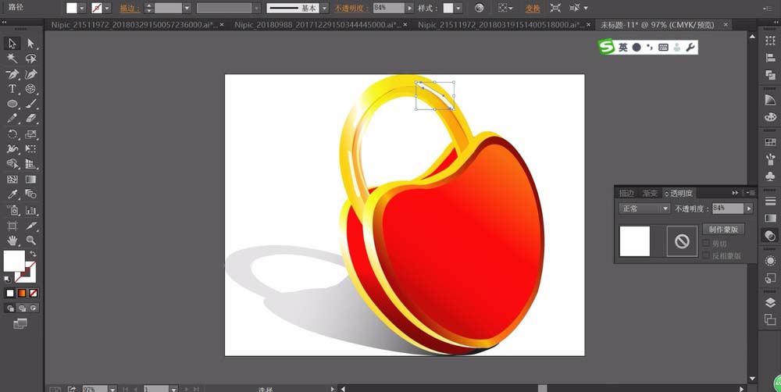Select the Selection tool (black arrow)
Viewport: 781px width, 392px height.
pos(12,44)
